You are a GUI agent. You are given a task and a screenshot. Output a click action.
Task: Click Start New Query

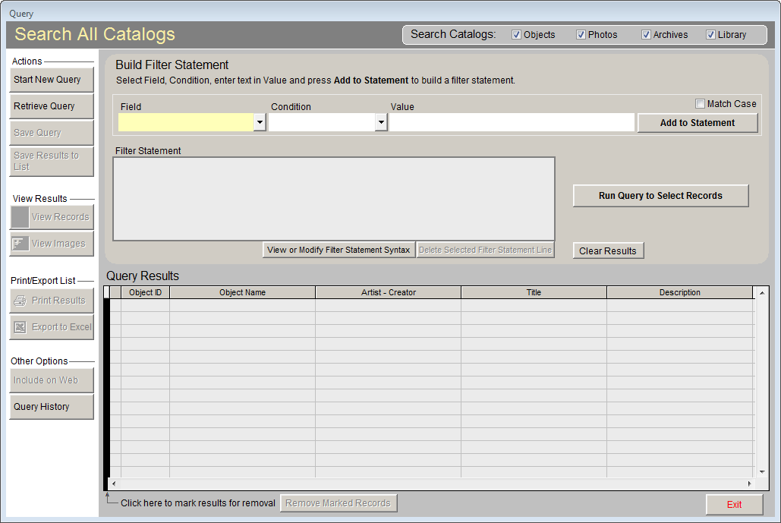[51, 79]
